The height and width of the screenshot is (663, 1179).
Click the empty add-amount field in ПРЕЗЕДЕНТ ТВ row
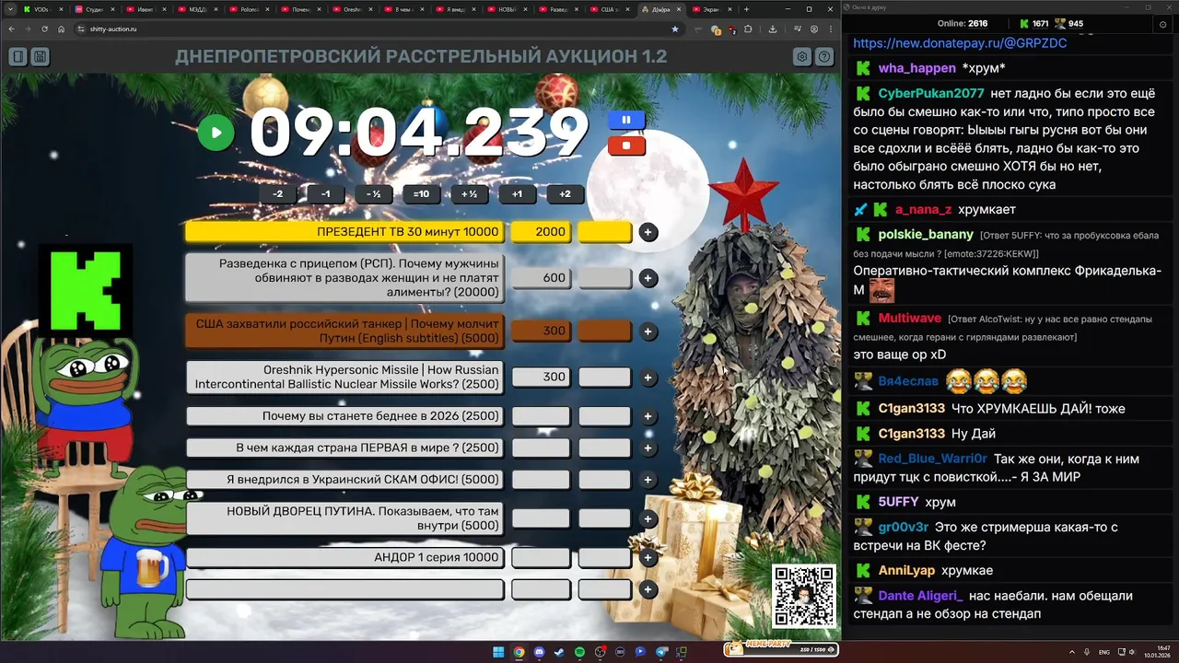tap(604, 232)
